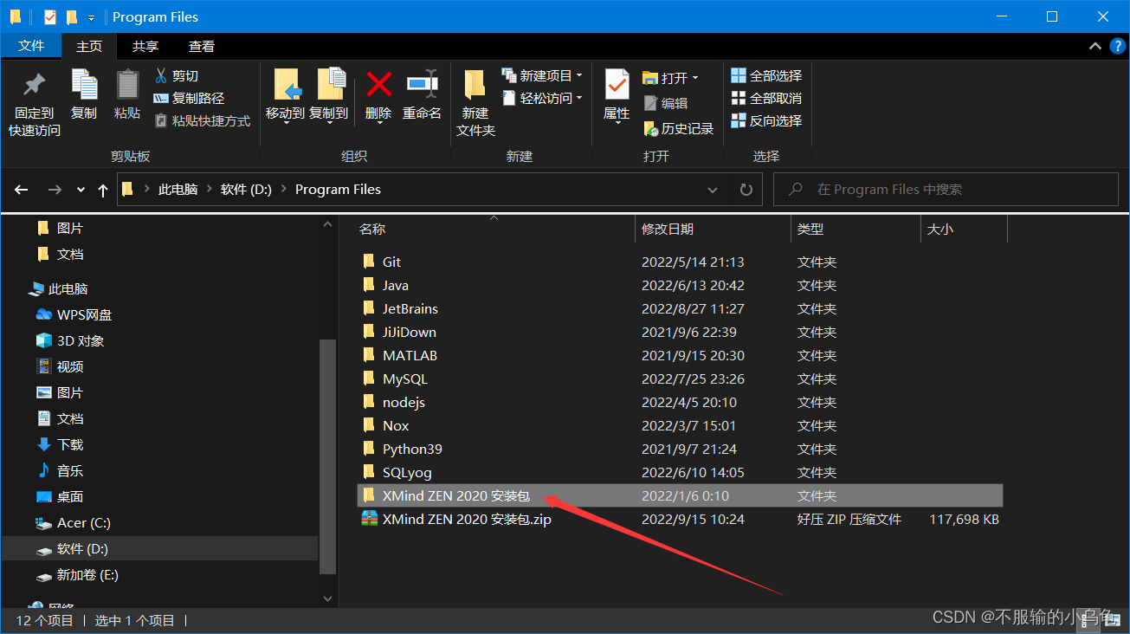Screen dimensions: 1130x634
Task: Collapse the ribbon with the chevron
Action: tap(1094, 47)
